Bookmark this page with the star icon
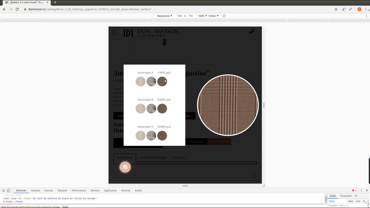This screenshot has height=208, width=370. click(336, 9)
